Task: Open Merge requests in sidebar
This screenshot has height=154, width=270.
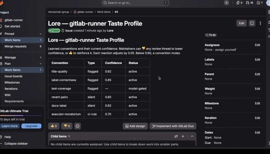Action: [22, 46]
